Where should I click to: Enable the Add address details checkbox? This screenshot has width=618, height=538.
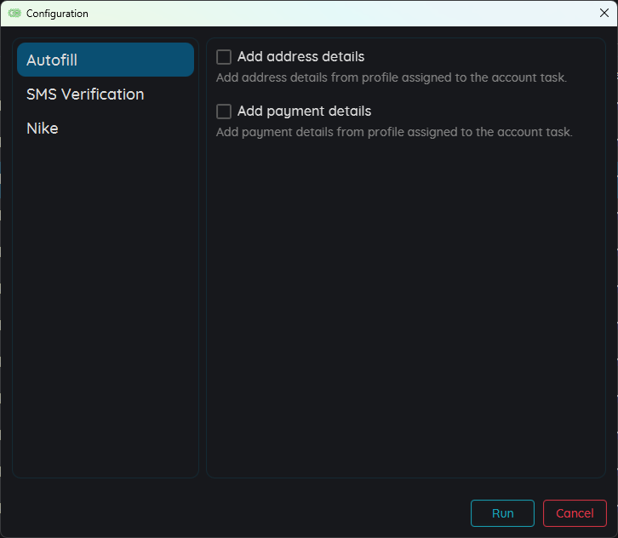pyautogui.click(x=224, y=57)
